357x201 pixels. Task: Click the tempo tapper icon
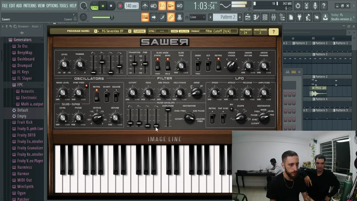[x=308, y=17]
